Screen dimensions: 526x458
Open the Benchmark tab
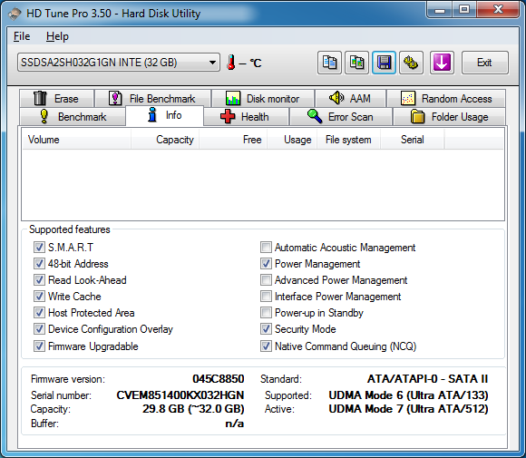pyautogui.click(x=73, y=117)
